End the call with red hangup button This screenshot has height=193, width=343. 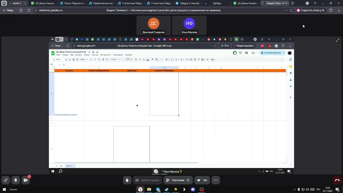click(337, 180)
